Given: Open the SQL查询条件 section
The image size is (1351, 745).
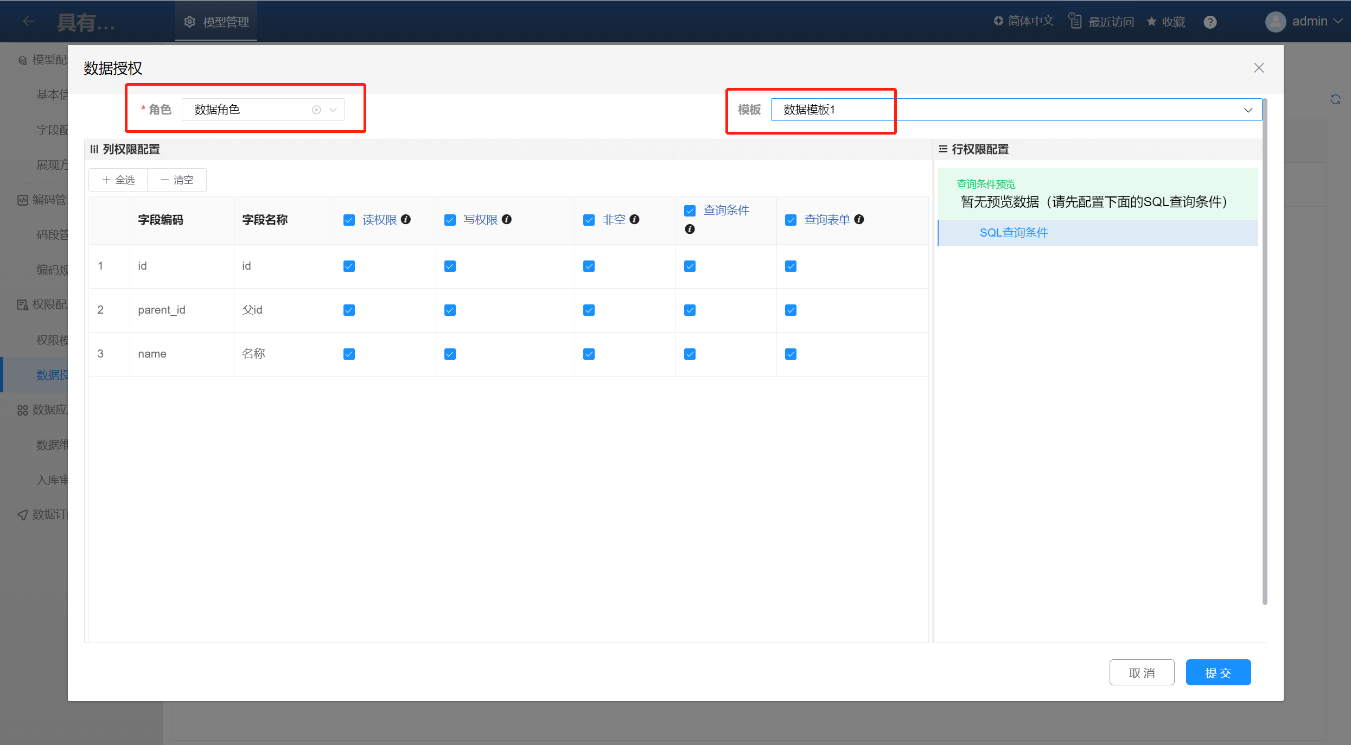Looking at the screenshot, I should click(x=1014, y=232).
